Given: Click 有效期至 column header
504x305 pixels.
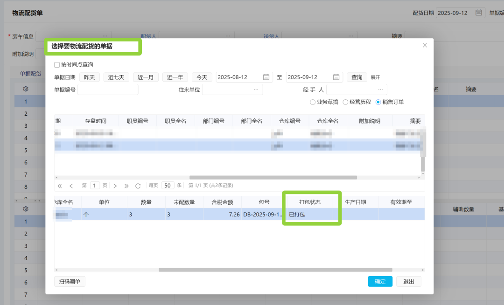Looking at the screenshot, I should 401,202.
